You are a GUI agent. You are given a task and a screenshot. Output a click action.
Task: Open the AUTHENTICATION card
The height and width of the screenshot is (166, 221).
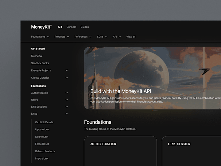click(x=120, y=151)
